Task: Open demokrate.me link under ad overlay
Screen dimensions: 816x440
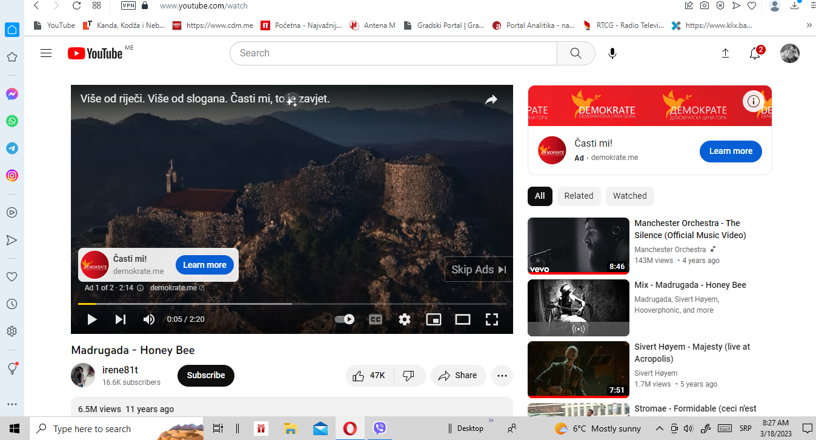Action: click(x=177, y=288)
